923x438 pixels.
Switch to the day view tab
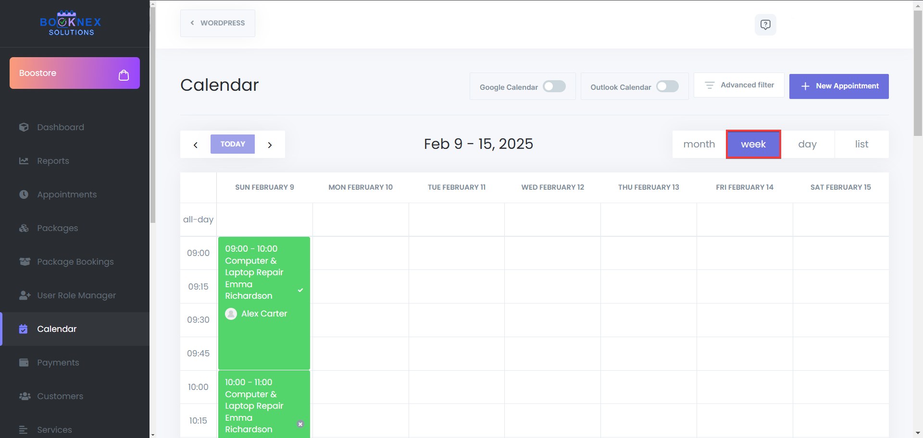click(807, 144)
